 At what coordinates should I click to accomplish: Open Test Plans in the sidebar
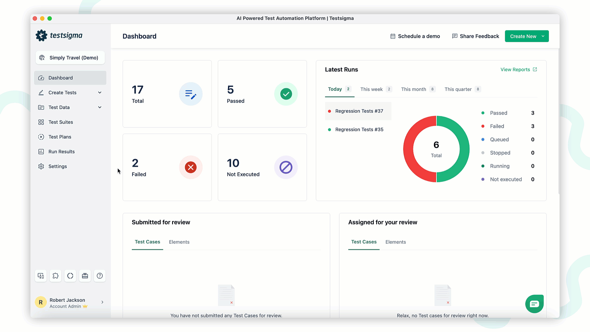pos(60,137)
